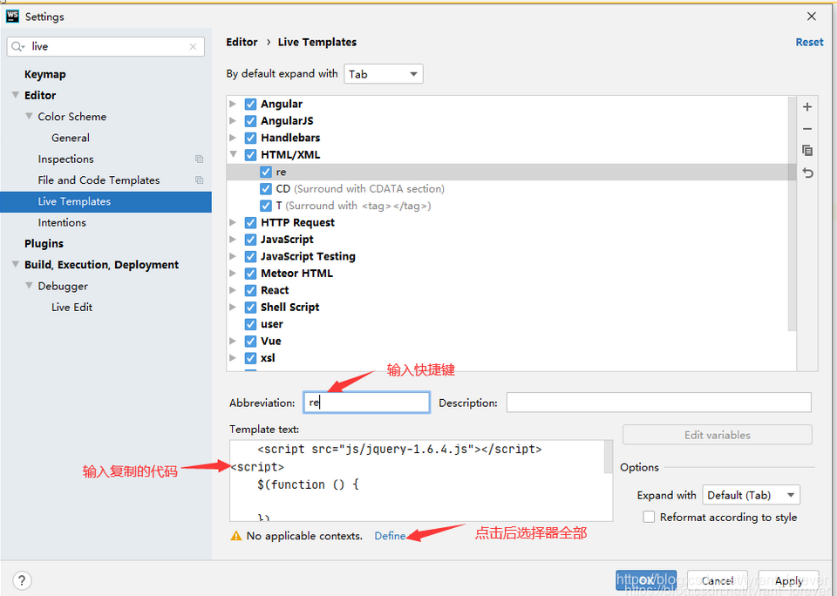
Task: Add a new live template with plus icon
Action: [807, 106]
